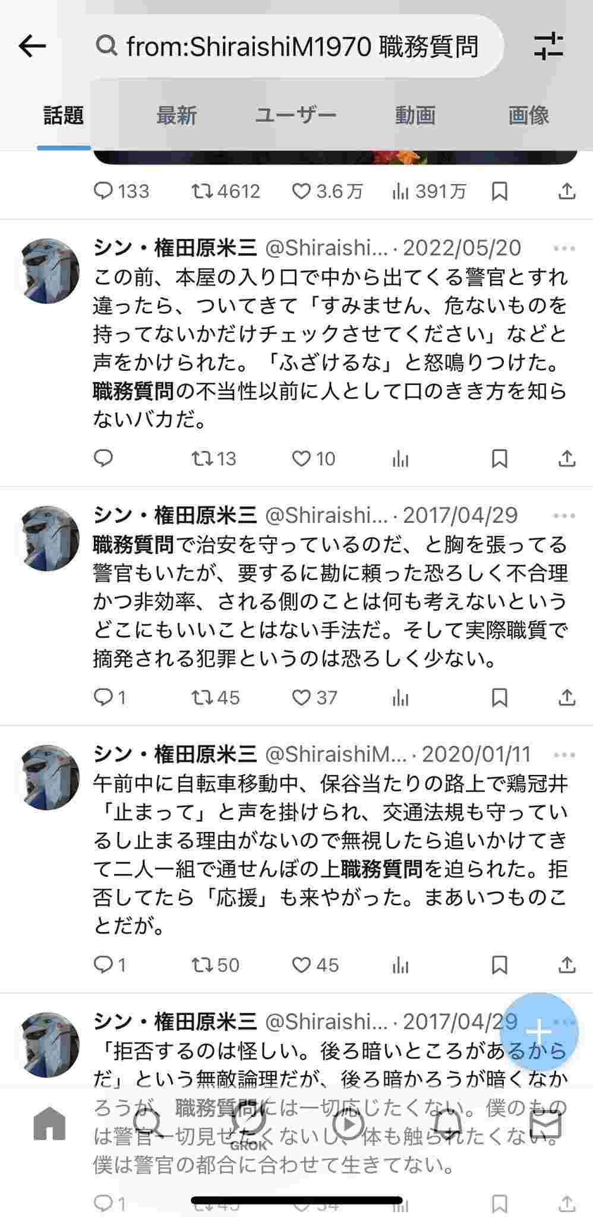Go to Home in bottom navigation
The height and width of the screenshot is (1217, 593).
(49, 1123)
